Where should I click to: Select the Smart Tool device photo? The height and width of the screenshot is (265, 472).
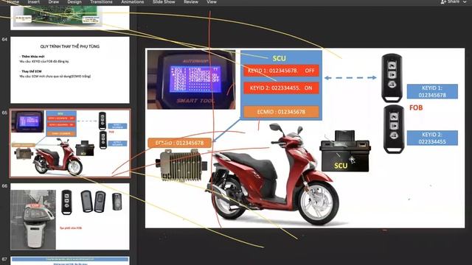pos(191,79)
